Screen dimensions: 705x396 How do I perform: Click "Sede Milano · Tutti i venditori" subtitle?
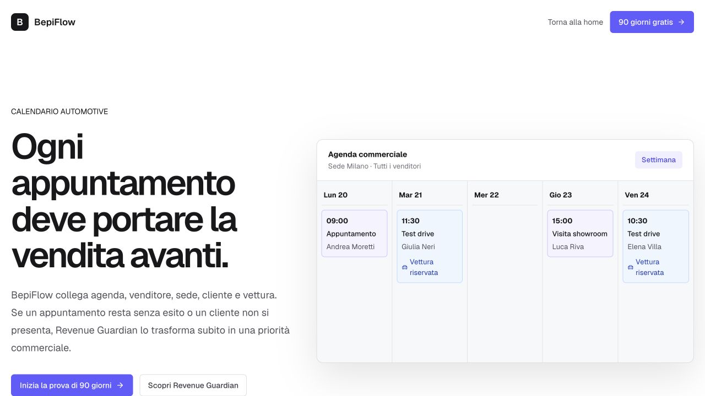[x=375, y=166]
